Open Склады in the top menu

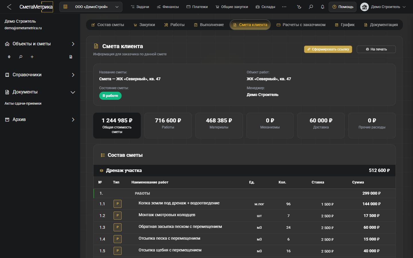[265, 7]
